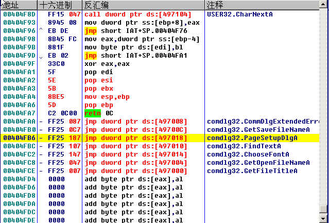Click the yellow jmp short IAT+SP.00404F76 mnemonic
329x223 pixels.
click(90, 31)
